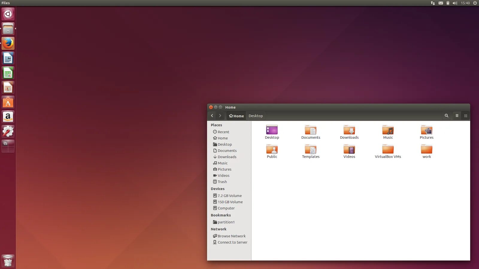Go back in Files window
The height and width of the screenshot is (269, 479).
pos(212,116)
